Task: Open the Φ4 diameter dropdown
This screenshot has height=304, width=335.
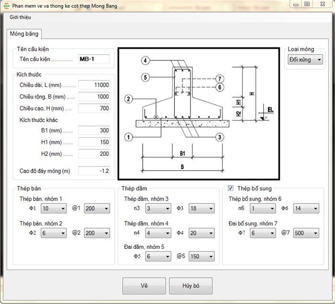Action: tap(201, 233)
